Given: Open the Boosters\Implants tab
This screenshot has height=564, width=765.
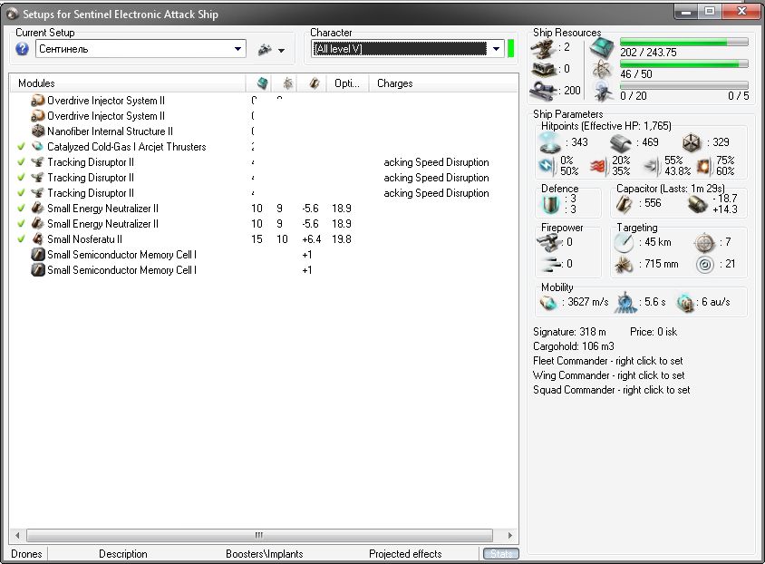Looking at the screenshot, I should click(x=264, y=554).
